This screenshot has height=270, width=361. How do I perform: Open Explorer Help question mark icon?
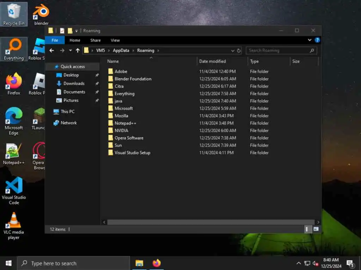317,40
